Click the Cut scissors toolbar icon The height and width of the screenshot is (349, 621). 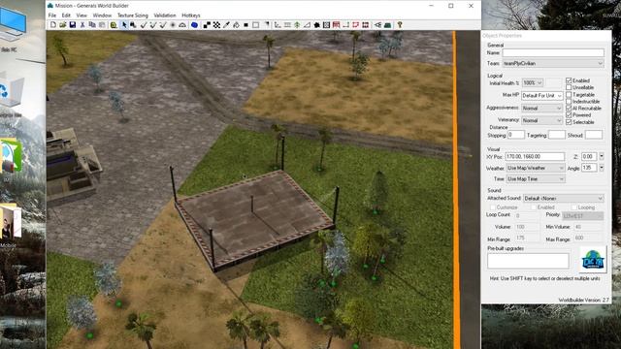(x=82, y=25)
